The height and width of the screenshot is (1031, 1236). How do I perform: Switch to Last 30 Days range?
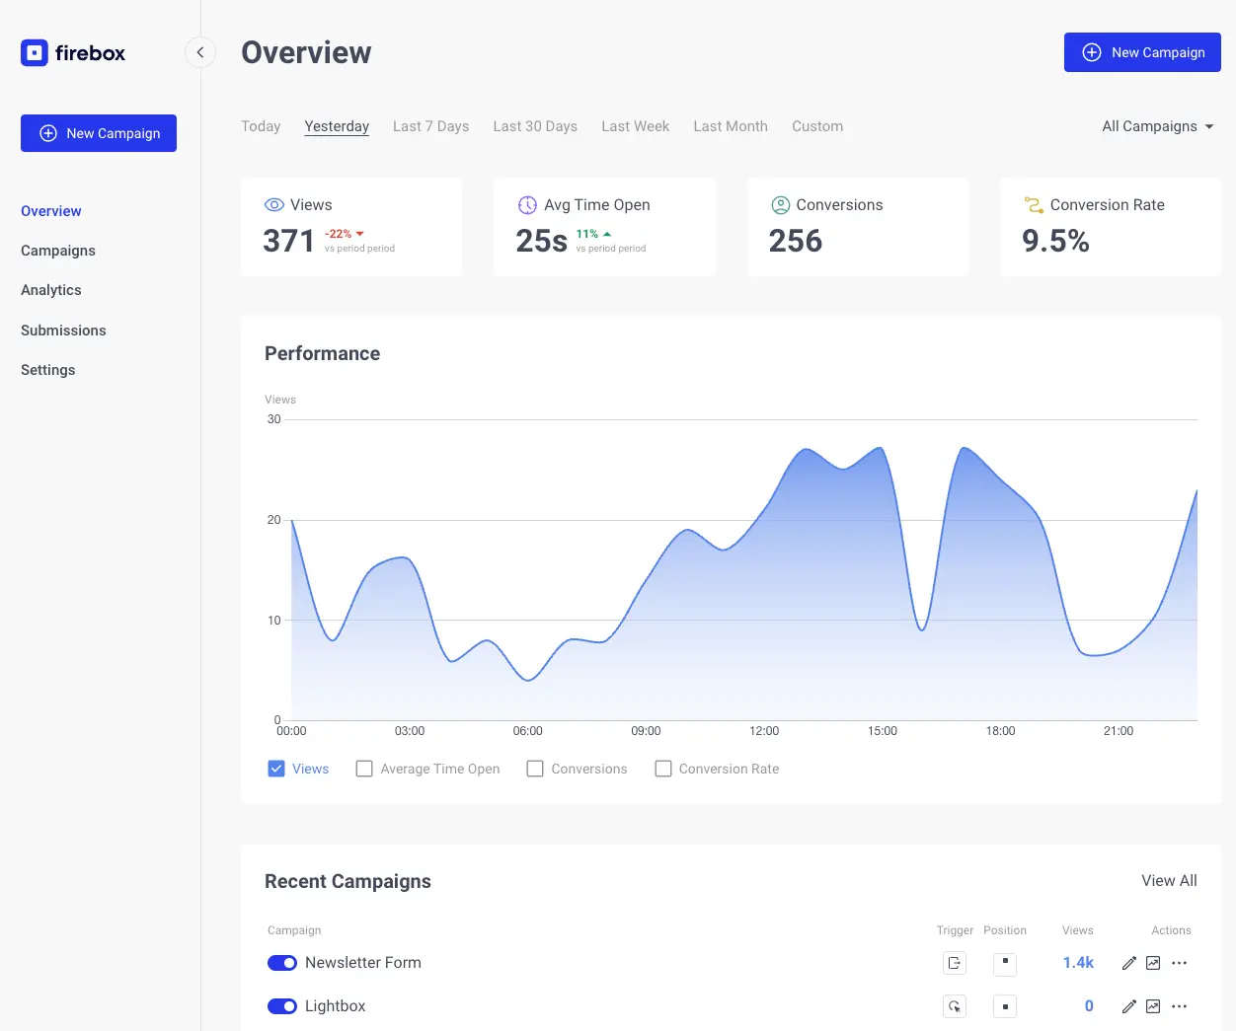(x=535, y=126)
